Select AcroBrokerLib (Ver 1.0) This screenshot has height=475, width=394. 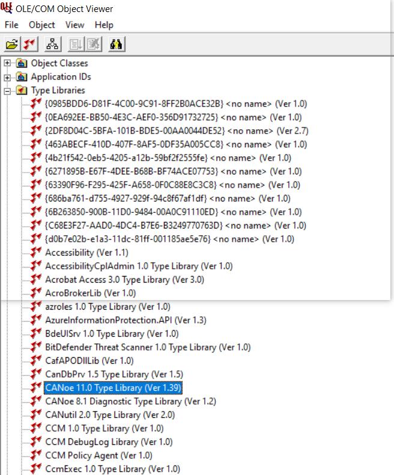click(91, 293)
